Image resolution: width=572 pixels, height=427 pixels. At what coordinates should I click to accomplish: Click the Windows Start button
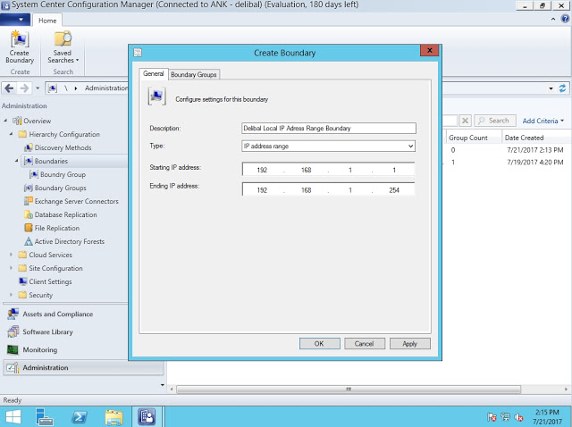pos(15,416)
